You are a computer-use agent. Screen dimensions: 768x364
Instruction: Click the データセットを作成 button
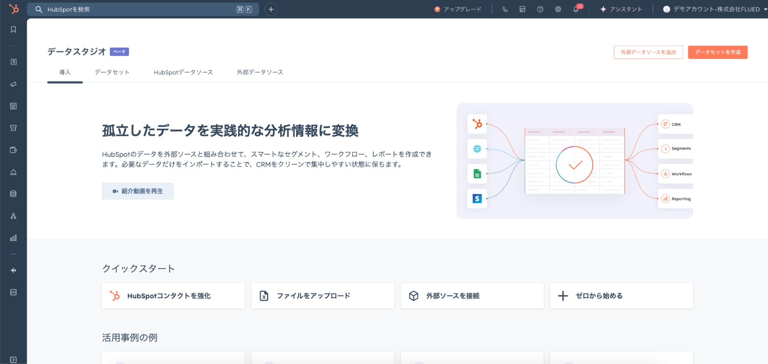[x=717, y=52]
